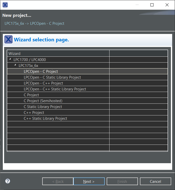Click the LPC175x_6x family label
Screen dimensions: 175x190
point(28,66)
